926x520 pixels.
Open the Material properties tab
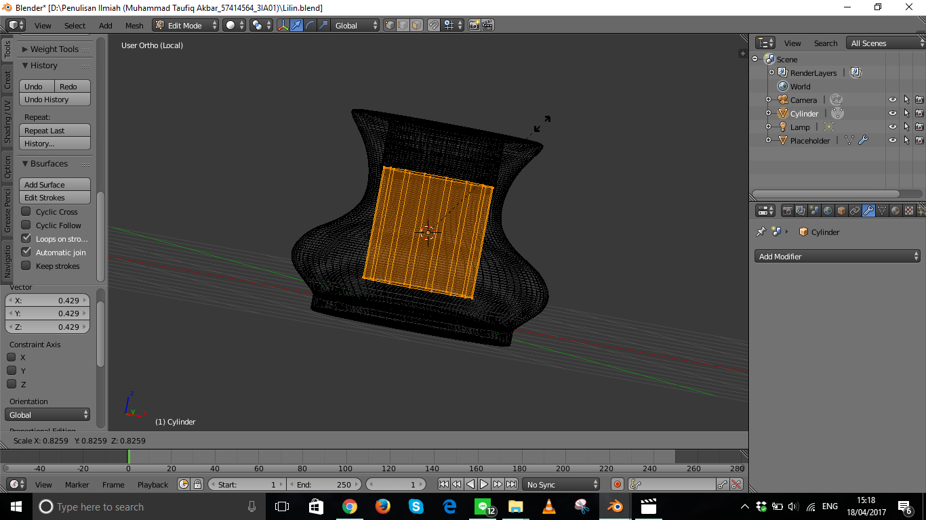895,211
